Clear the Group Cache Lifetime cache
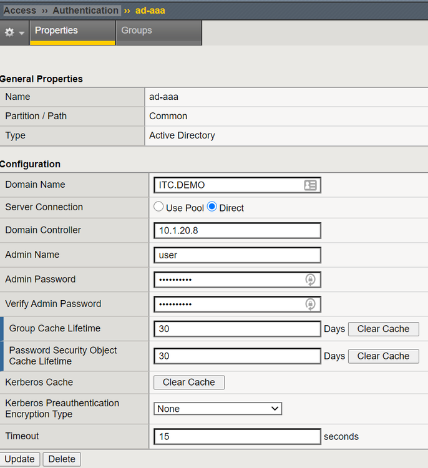 pos(383,329)
